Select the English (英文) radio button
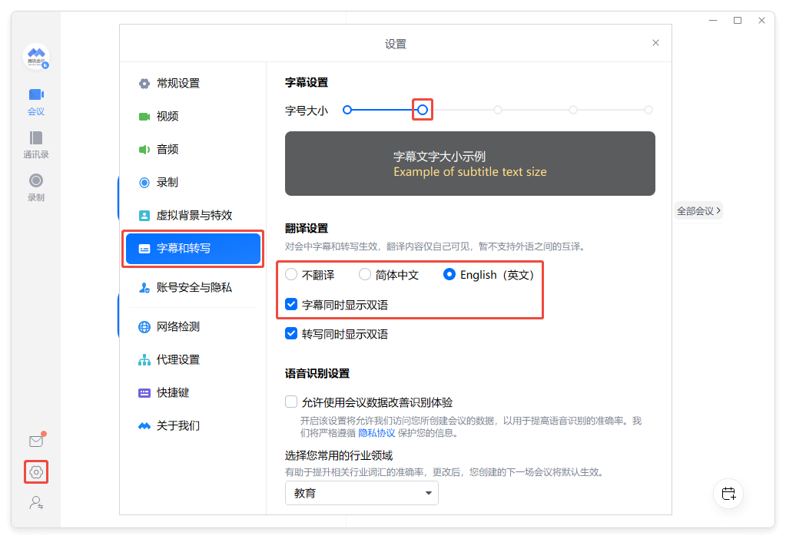786x539 pixels. click(x=449, y=275)
